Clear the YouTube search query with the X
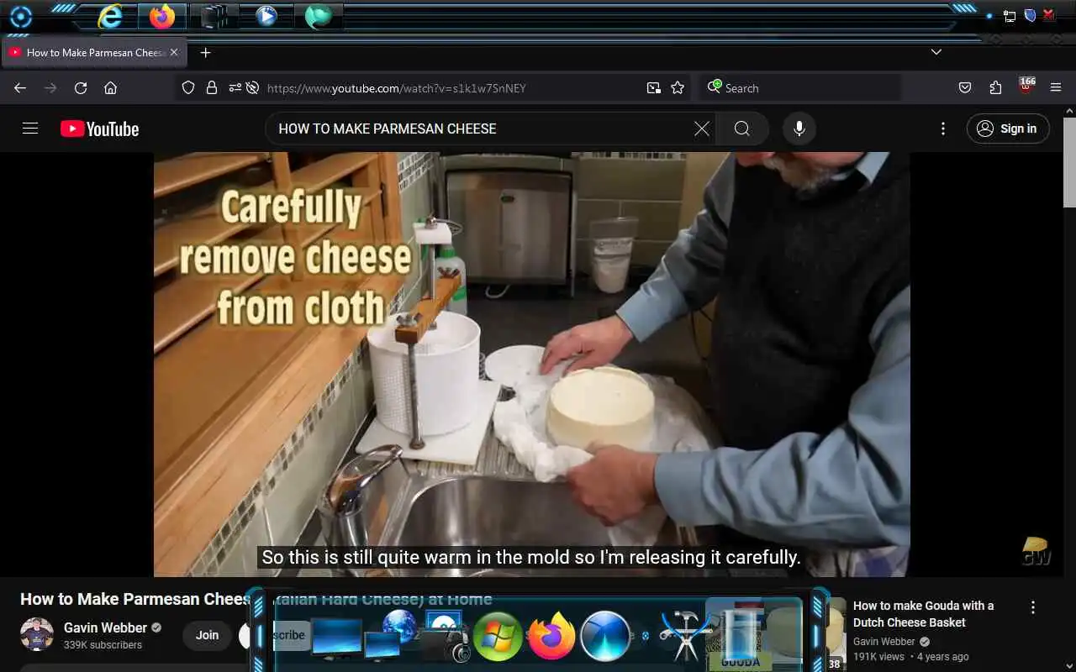The height and width of the screenshot is (672, 1076). tap(702, 129)
